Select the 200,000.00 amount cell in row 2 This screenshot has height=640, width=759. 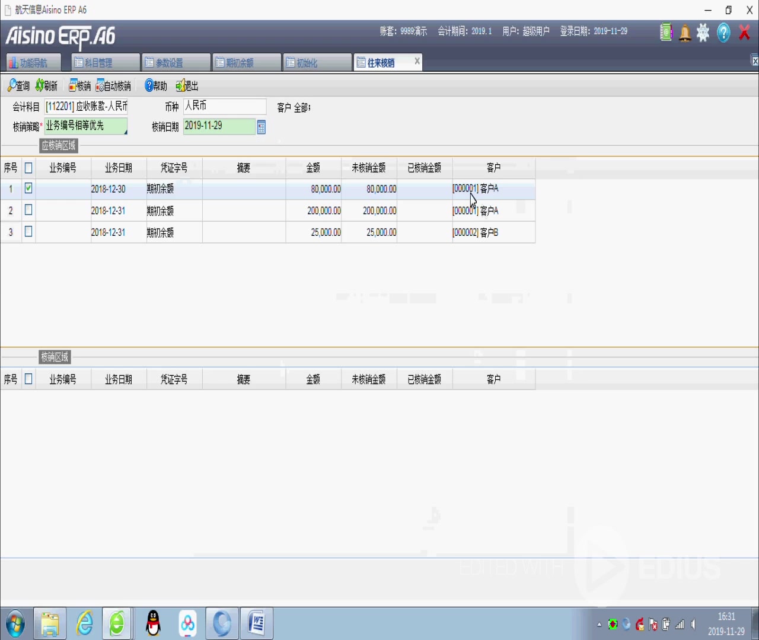313,211
